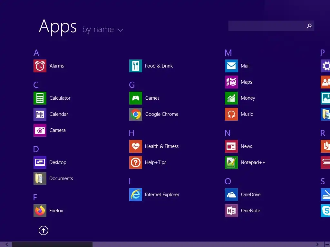Open the Food & Drink app icon
330x247 pixels.
[x=136, y=66]
